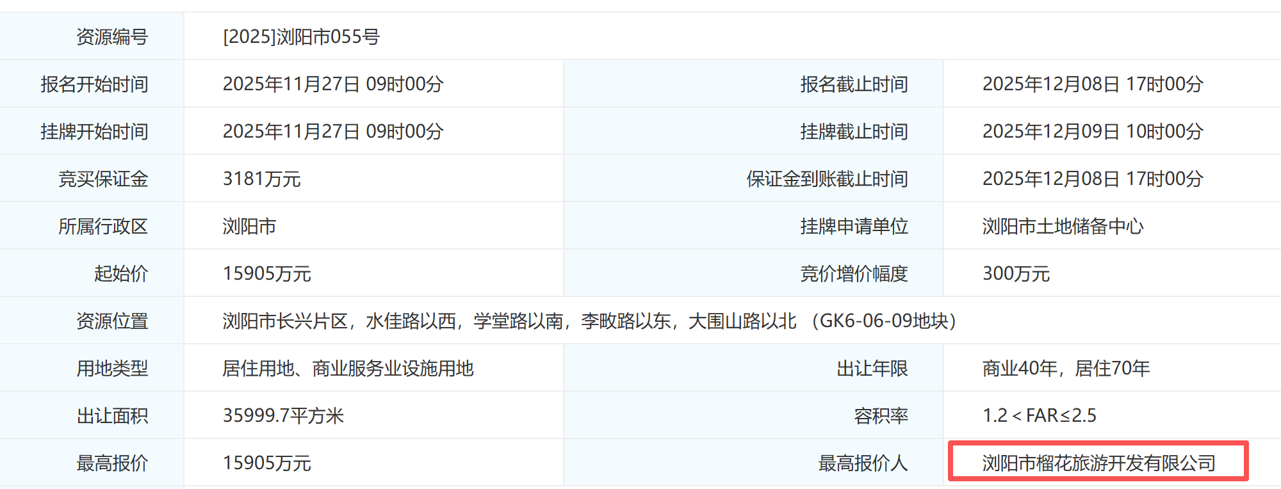Viewport: 1281px width, 489px height.
Task: Click the resource number [2025]浏阳市055号
Action: [301, 36]
